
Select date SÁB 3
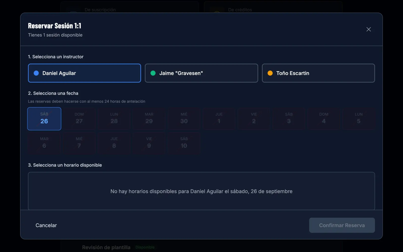[x=289, y=119]
